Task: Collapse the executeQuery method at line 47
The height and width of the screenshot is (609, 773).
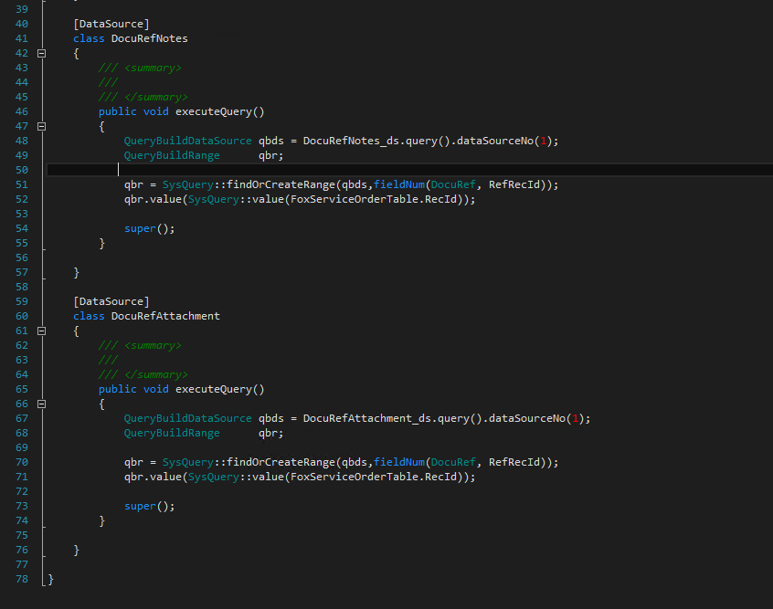Action: click(42, 125)
